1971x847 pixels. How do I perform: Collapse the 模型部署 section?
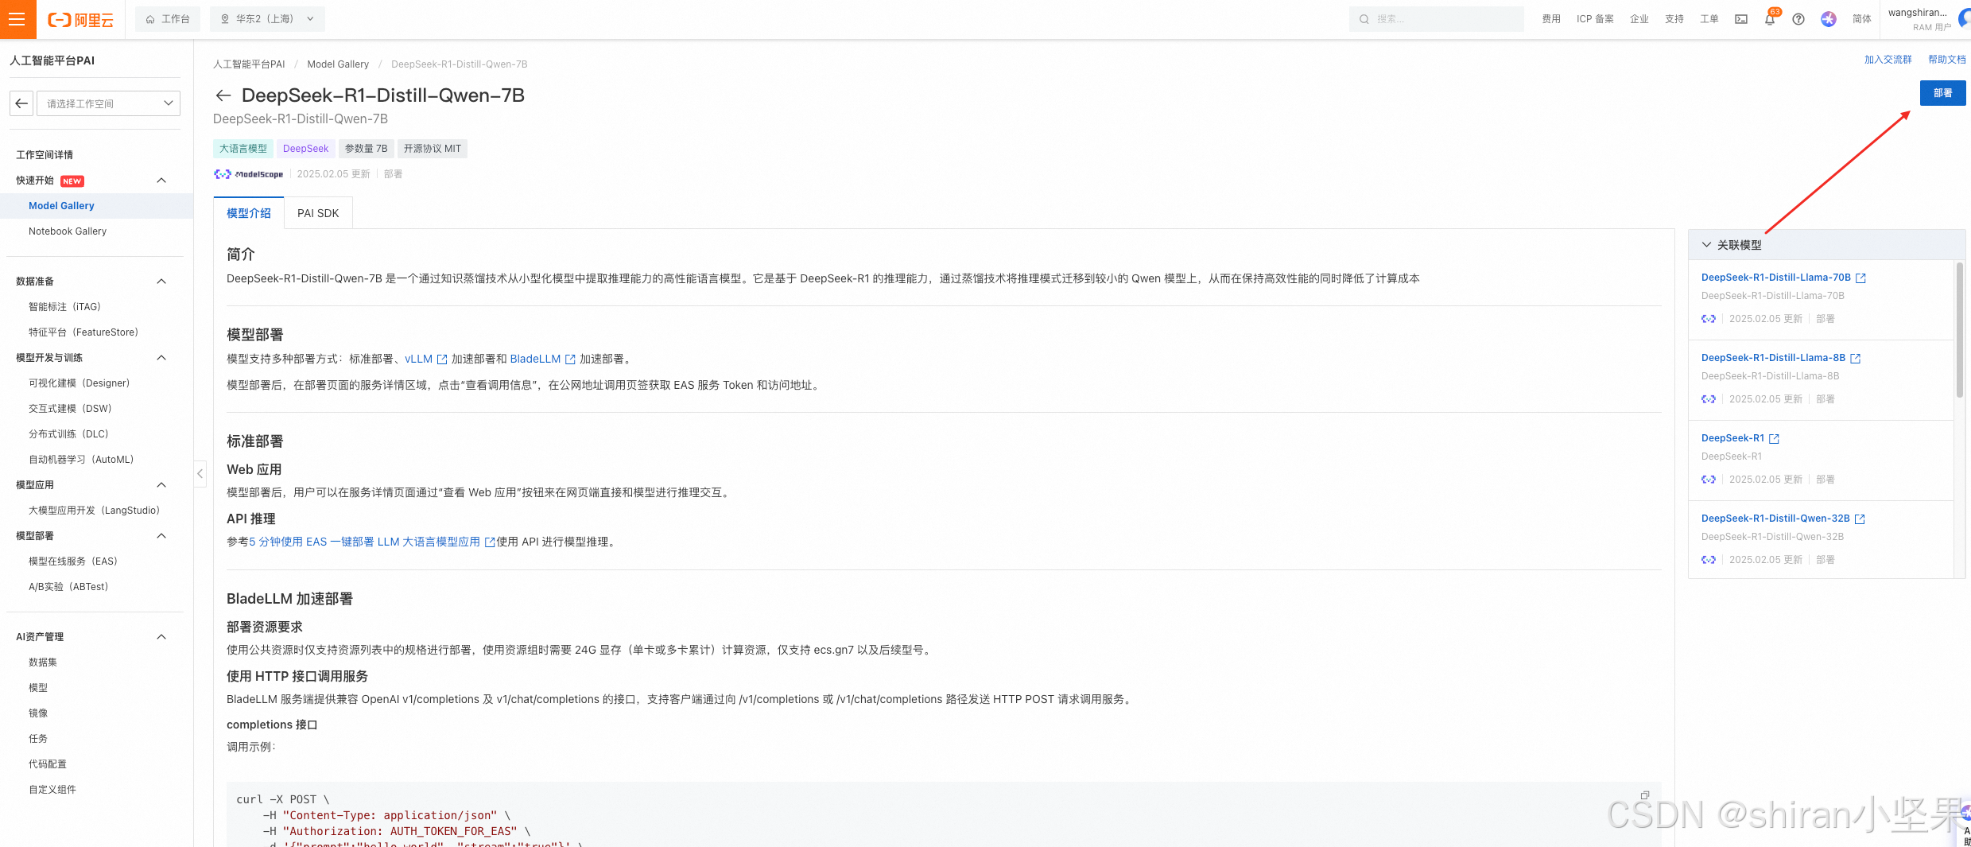coord(161,536)
